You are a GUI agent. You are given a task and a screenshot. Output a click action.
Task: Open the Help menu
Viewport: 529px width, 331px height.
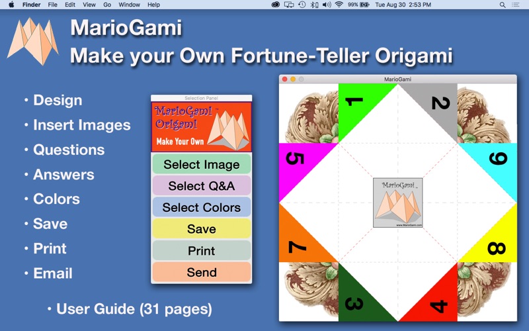pyautogui.click(x=153, y=5)
